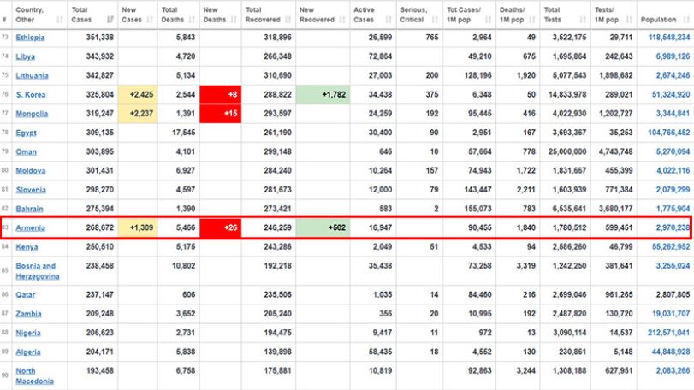694x390 pixels.
Task: Sort by Total Recovered arrow icon
Action: point(288,20)
